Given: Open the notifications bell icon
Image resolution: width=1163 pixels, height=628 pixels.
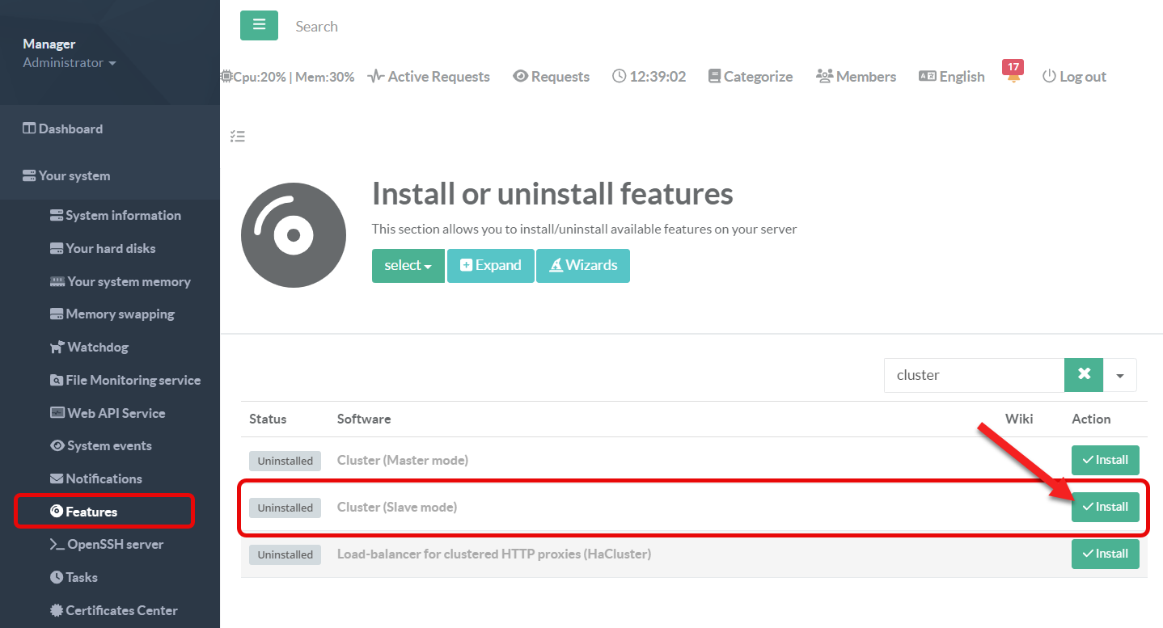Looking at the screenshot, I should 1013,78.
